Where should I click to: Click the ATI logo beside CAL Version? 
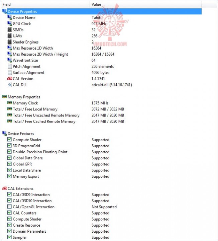coord(9,79)
